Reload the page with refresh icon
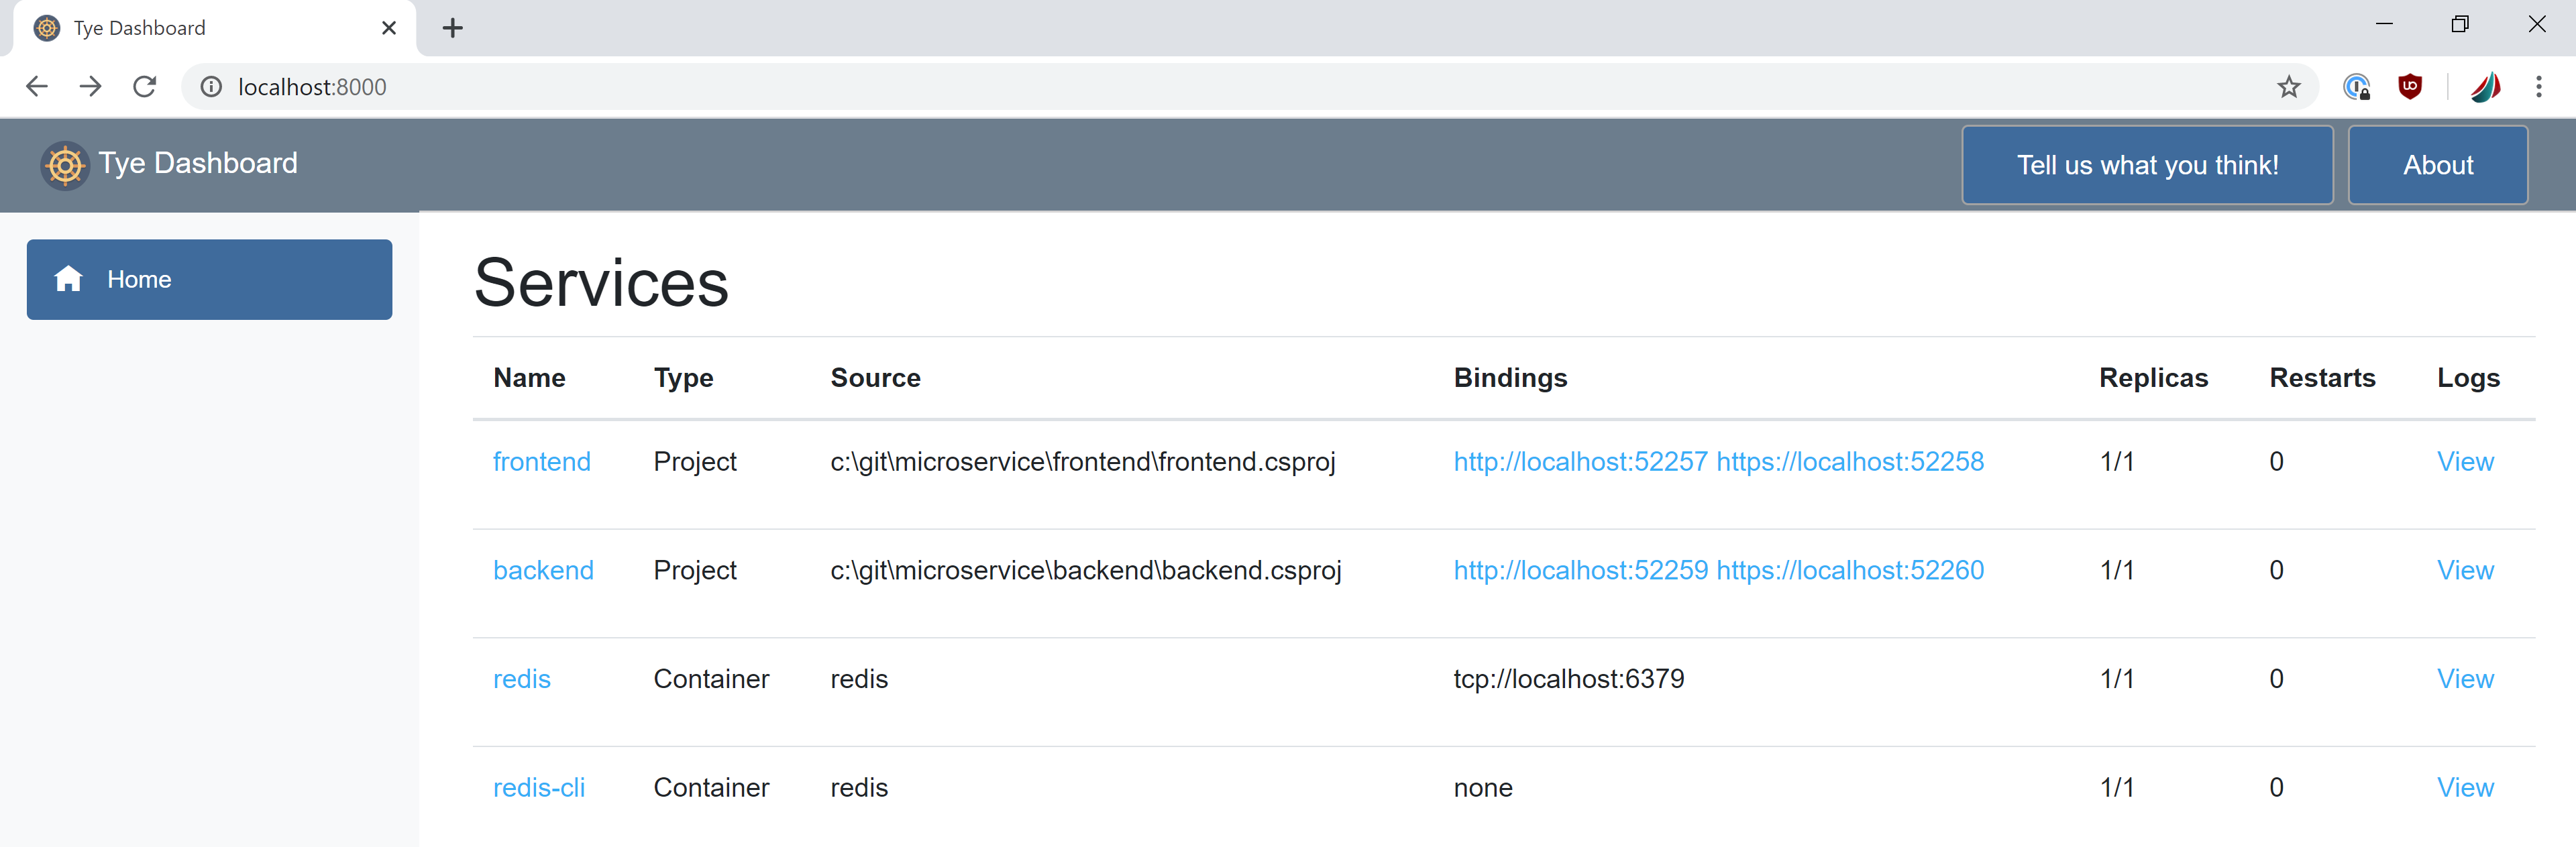This screenshot has width=2576, height=847. 145,87
